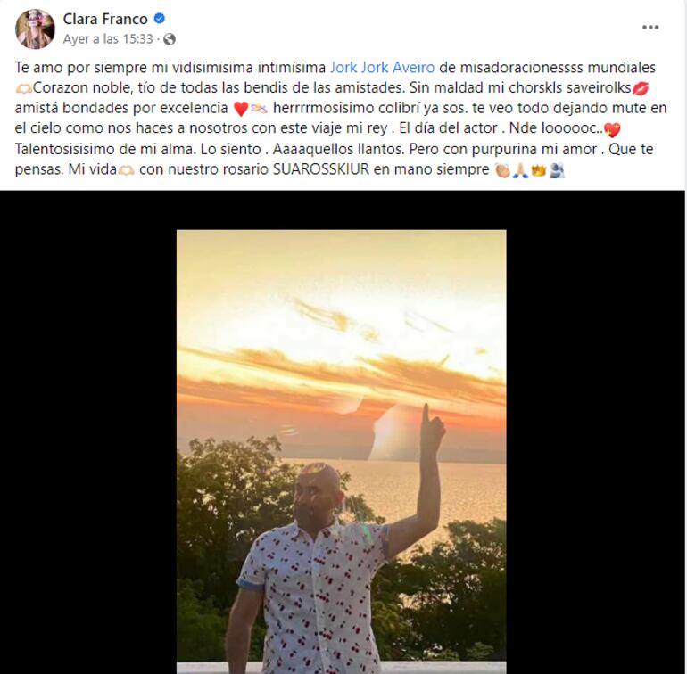Image resolution: width=687 pixels, height=674 pixels.
Task: Open the Clara Franco profile name
Action: [x=105, y=19]
